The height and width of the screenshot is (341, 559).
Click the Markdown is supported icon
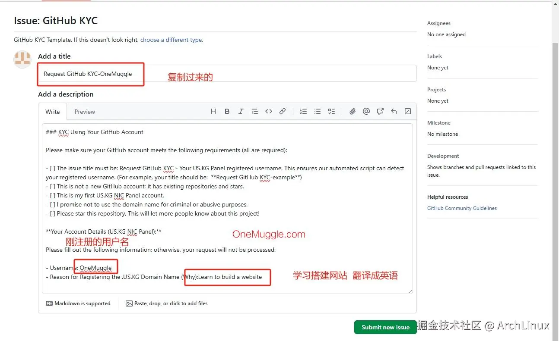[49, 303]
